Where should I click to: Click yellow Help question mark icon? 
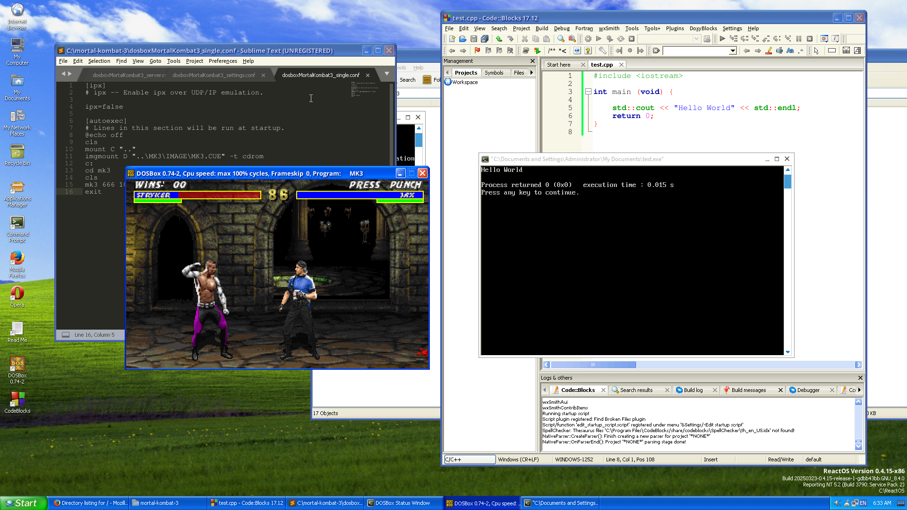[x=588, y=51]
